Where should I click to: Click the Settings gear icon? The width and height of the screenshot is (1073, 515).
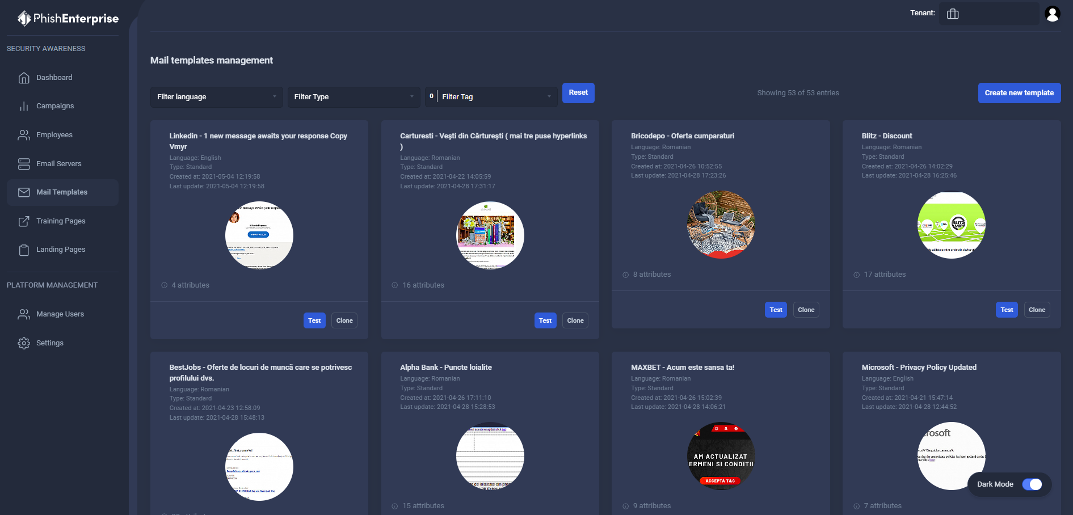pyautogui.click(x=24, y=343)
